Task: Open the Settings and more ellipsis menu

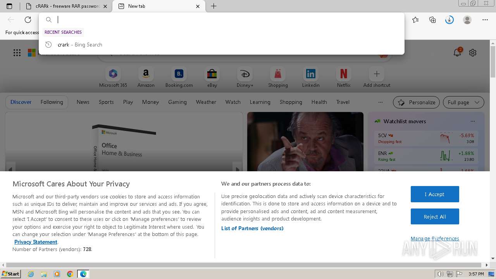Action: 485,20
